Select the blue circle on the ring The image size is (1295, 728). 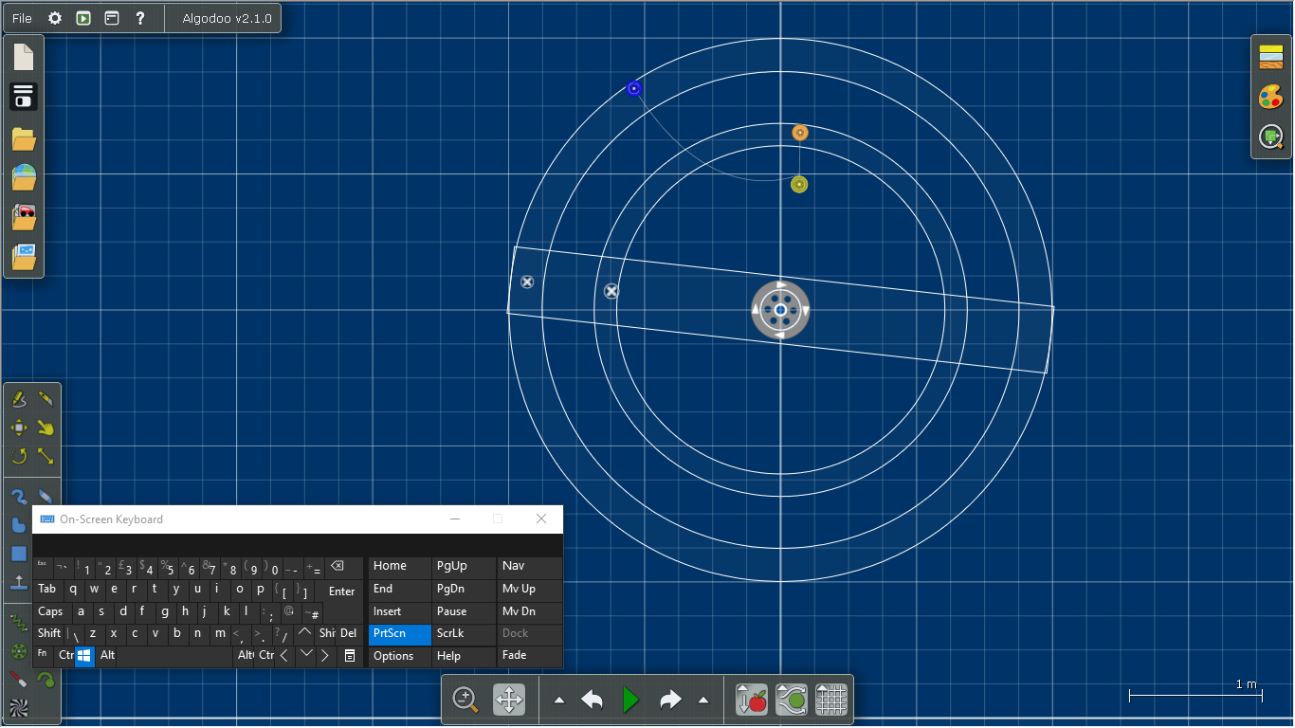(x=634, y=88)
